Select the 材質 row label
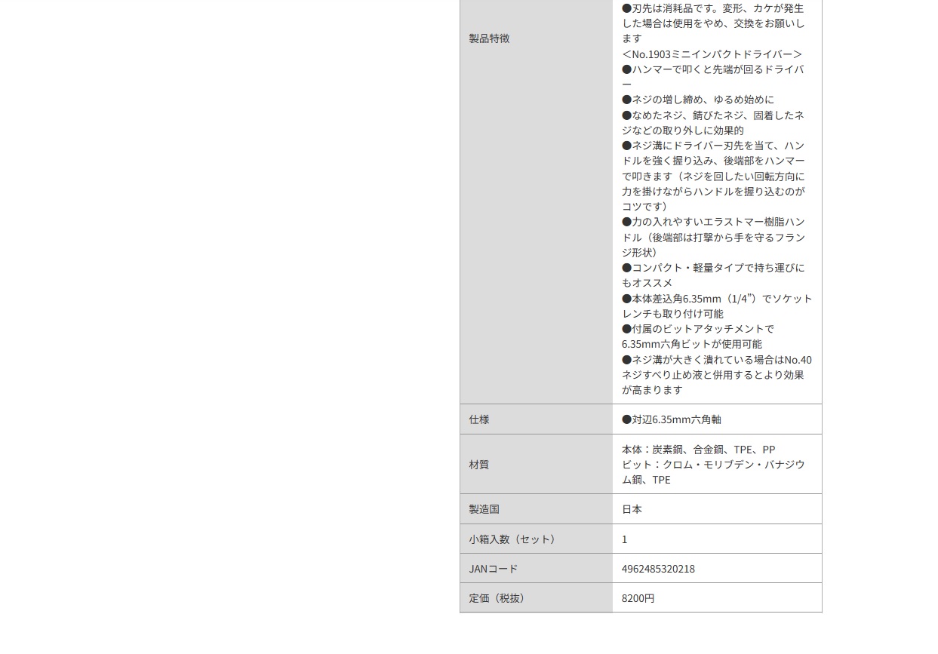Viewport: 938px width, 654px height. click(479, 465)
